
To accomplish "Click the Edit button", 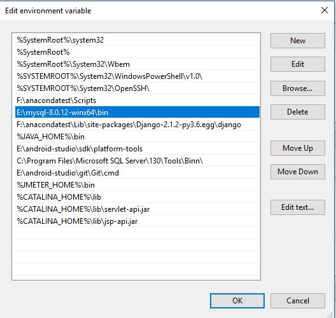I will (298, 64).
